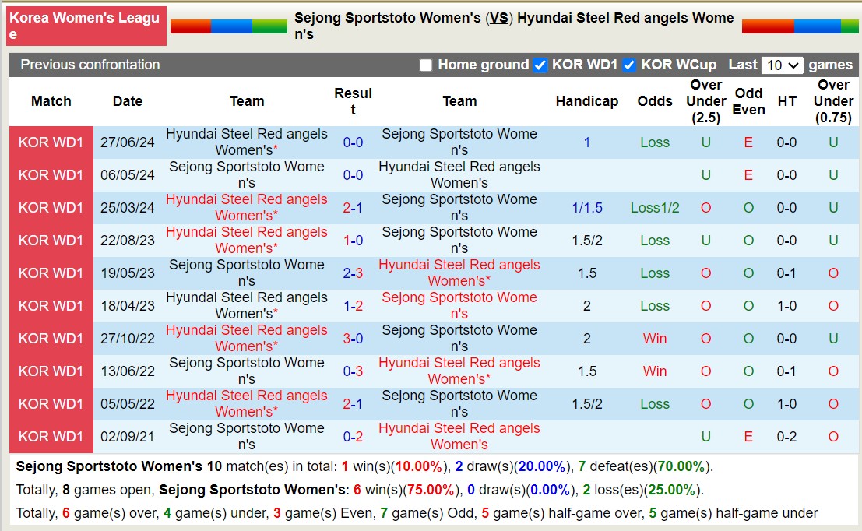862x531 pixels.
Task: Click the KOR WD1 badge beside the 06/05/24 match
Action: click(50, 175)
